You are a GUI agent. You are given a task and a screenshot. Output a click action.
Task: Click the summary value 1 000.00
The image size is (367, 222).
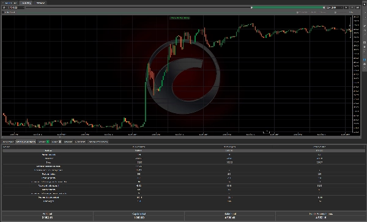click(139, 218)
